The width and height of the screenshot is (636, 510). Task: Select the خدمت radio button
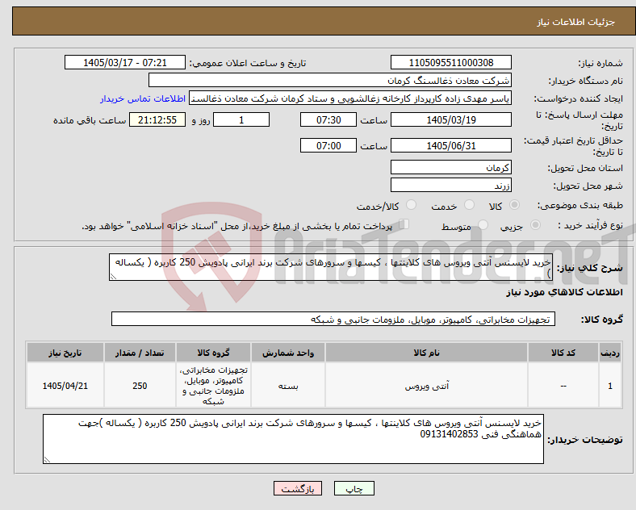click(x=469, y=205)
